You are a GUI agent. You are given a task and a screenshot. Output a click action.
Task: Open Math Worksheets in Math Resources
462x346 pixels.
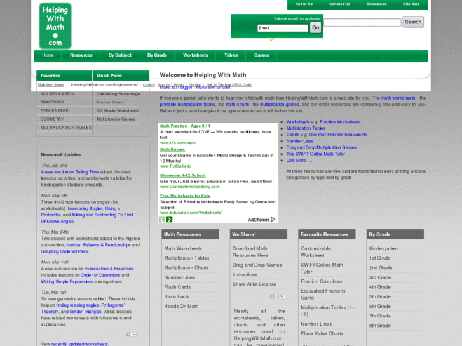pyautogui.click(x=183, y=248)
